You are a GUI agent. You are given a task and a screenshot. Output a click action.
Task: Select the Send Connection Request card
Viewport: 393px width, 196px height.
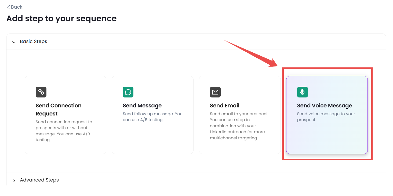(x=65, y=115)
